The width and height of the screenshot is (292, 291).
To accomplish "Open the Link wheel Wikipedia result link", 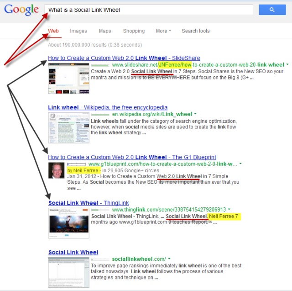I will [108, 107].
